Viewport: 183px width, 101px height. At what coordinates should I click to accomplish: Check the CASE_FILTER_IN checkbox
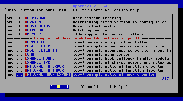pos(19,50)
